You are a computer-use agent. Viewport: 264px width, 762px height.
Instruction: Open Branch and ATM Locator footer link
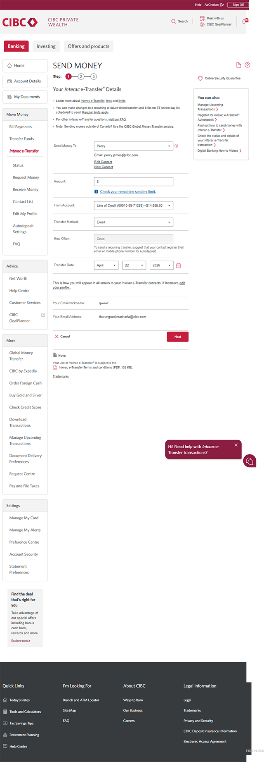tap(81, 700)
